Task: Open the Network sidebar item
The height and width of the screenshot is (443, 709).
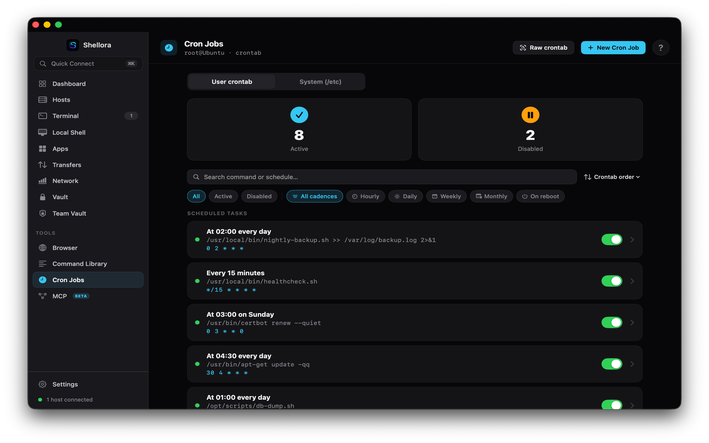Action: coord(88,181)
